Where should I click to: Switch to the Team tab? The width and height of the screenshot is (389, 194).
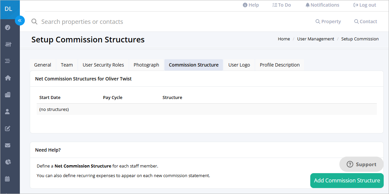(67, 65)
